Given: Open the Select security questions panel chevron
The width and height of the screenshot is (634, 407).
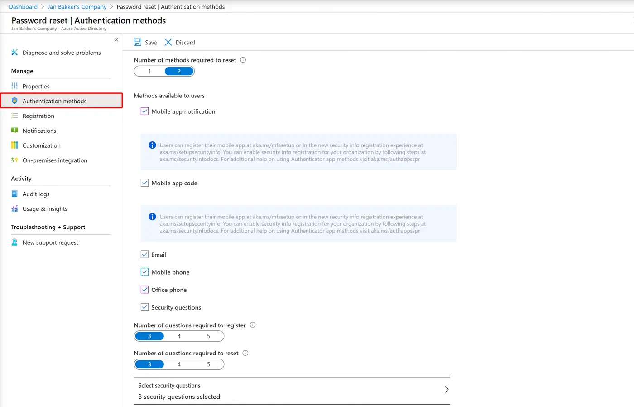Looking at the screenshot, I should [x=447, y=390].
